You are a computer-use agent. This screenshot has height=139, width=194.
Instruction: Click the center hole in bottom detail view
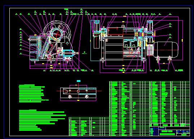pos(78,91)
